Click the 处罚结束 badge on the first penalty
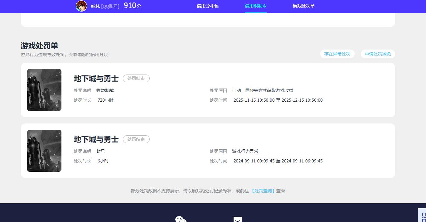 tap(136, 78)
